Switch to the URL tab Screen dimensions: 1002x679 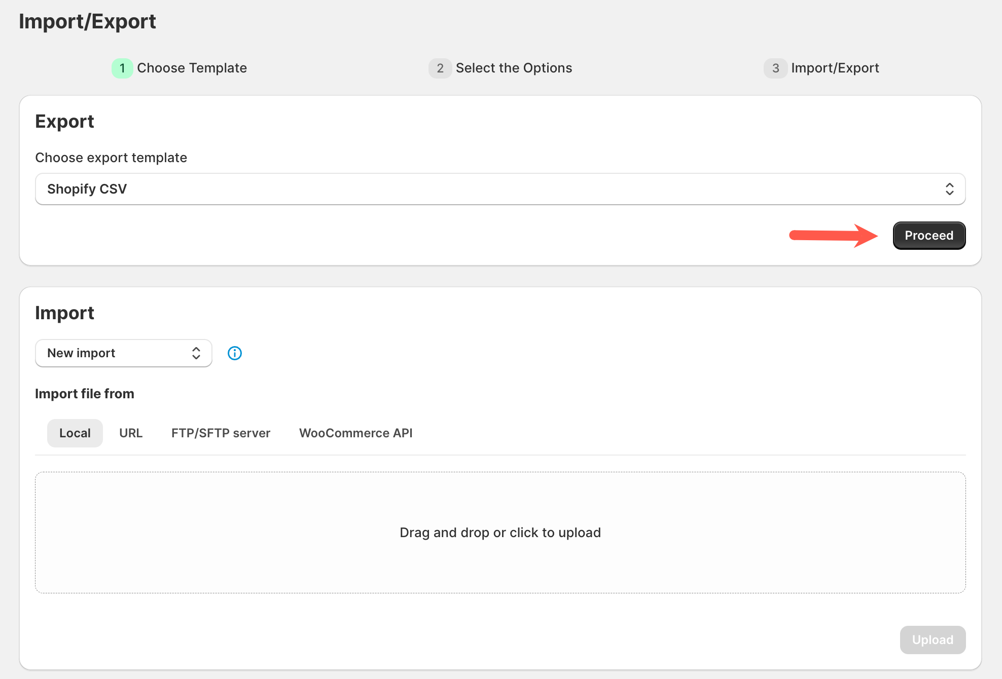click(131, 433)
